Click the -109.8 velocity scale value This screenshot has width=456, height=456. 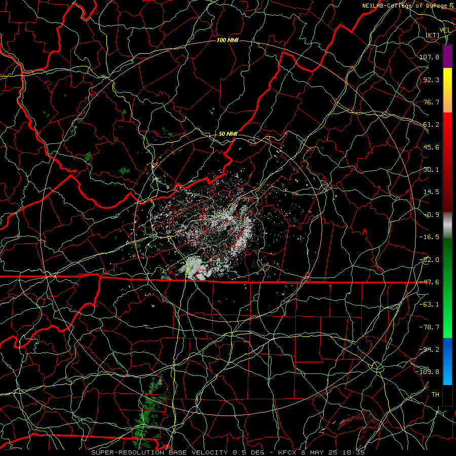427,372
